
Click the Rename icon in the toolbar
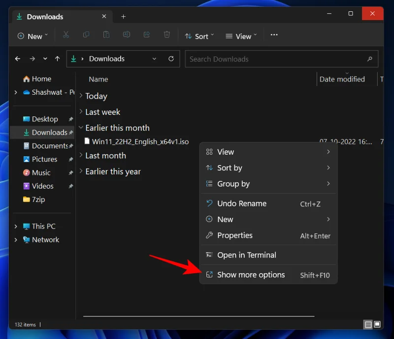[126, 35]
